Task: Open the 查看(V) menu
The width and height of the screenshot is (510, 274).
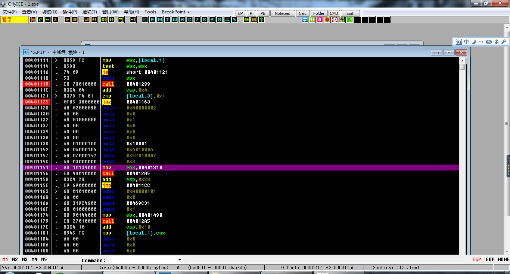Action: point(29,12)
